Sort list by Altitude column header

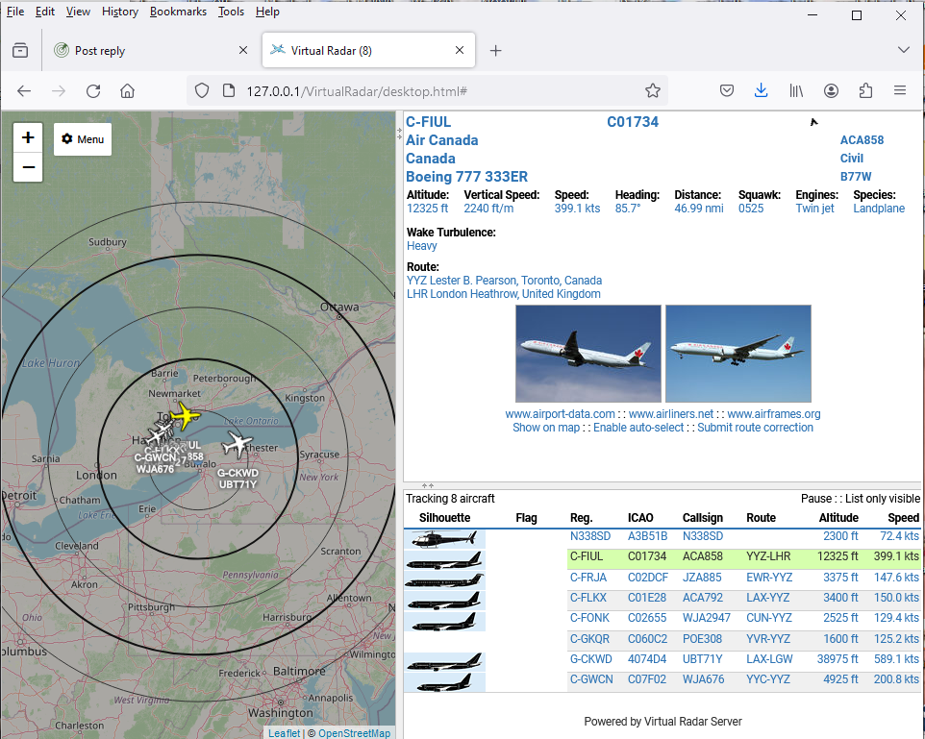(838, 518)
